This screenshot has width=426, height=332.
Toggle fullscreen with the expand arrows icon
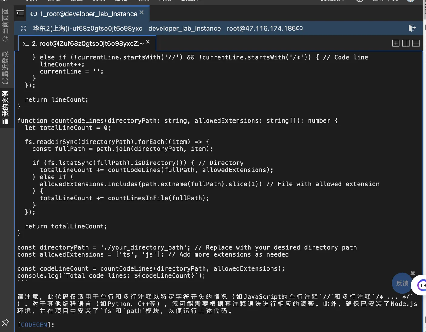click(x=23, y=28)
